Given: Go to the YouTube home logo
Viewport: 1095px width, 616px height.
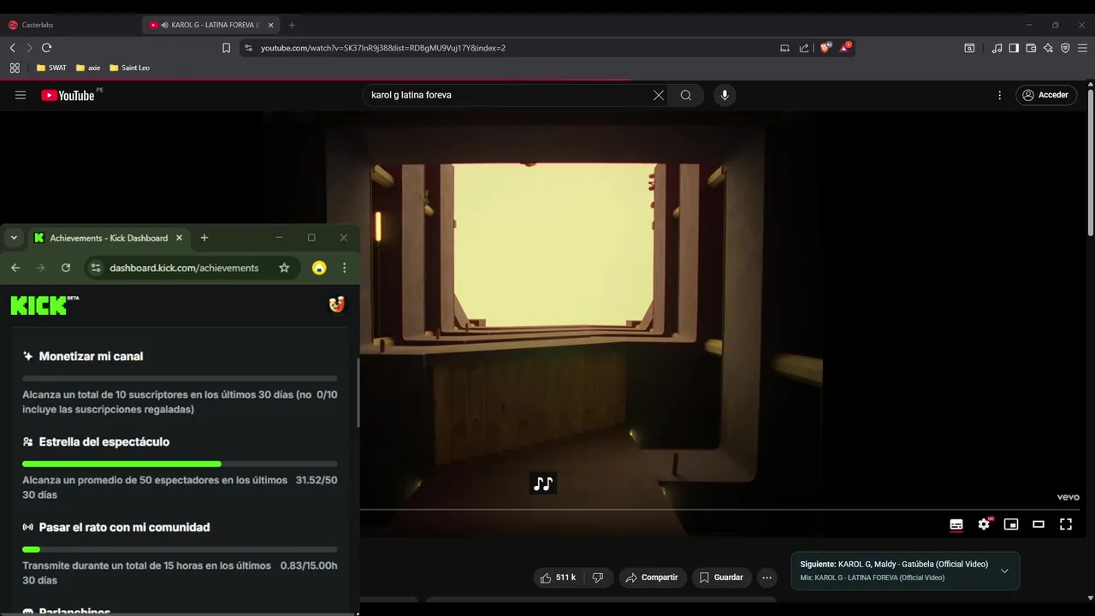Looking at the screenshot, I should 68,95.
